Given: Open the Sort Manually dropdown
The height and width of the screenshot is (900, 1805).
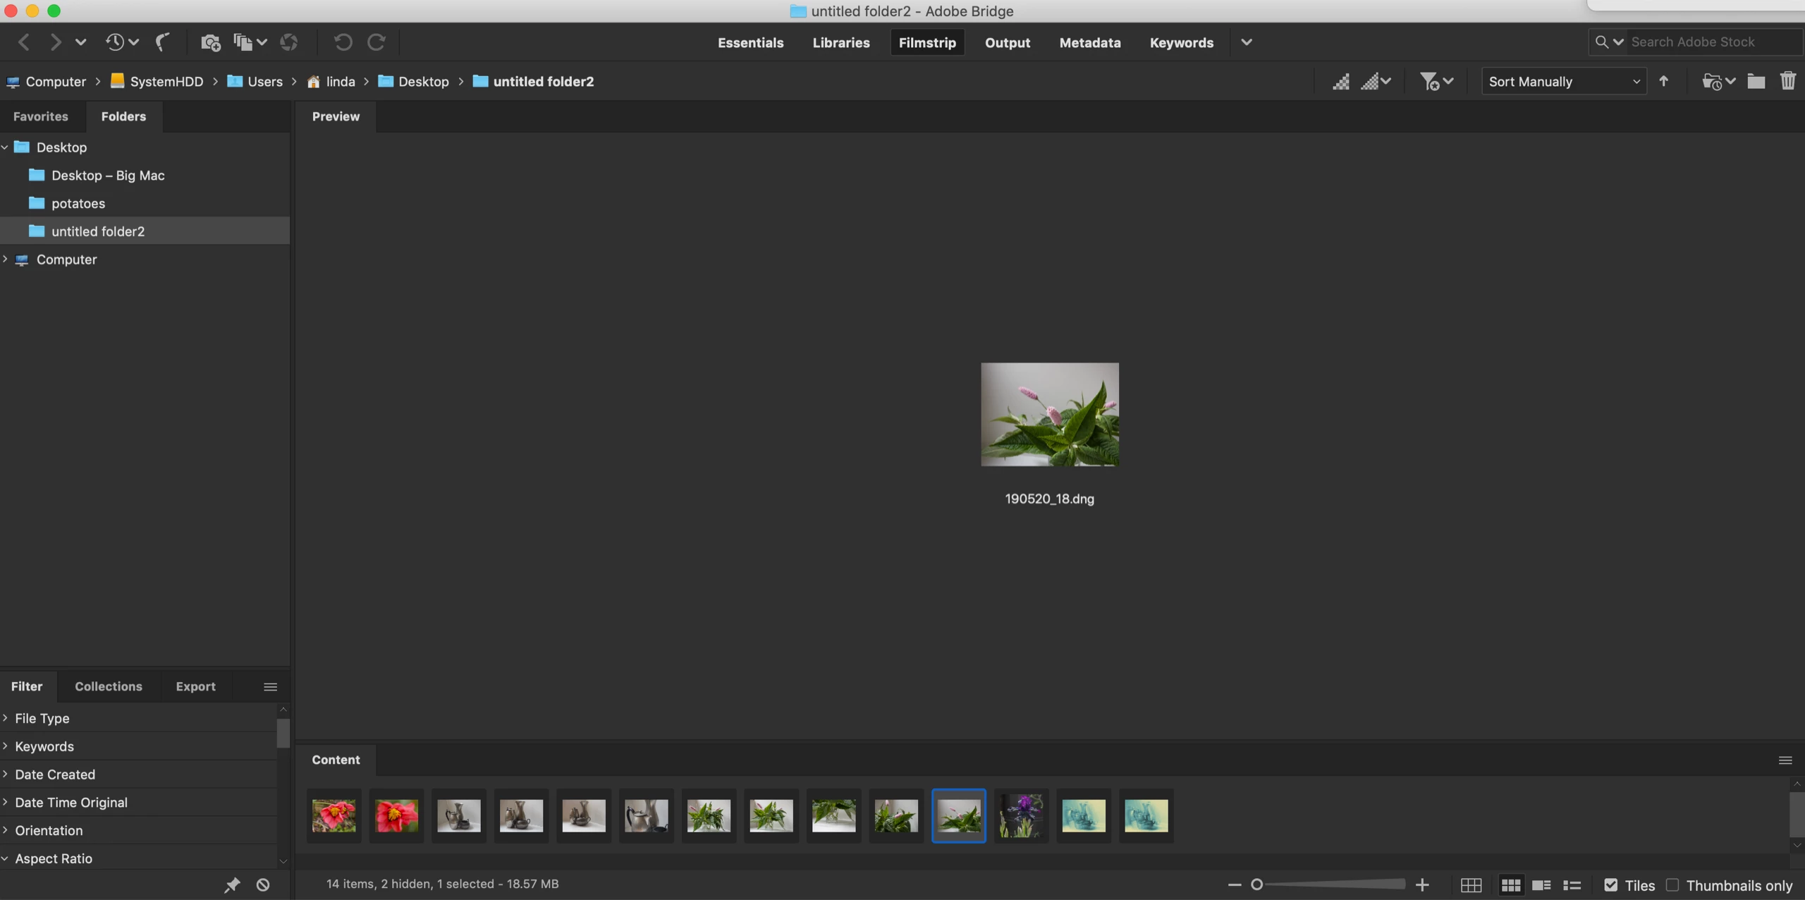Looking at the screenshot, I should click(1564, 82).
